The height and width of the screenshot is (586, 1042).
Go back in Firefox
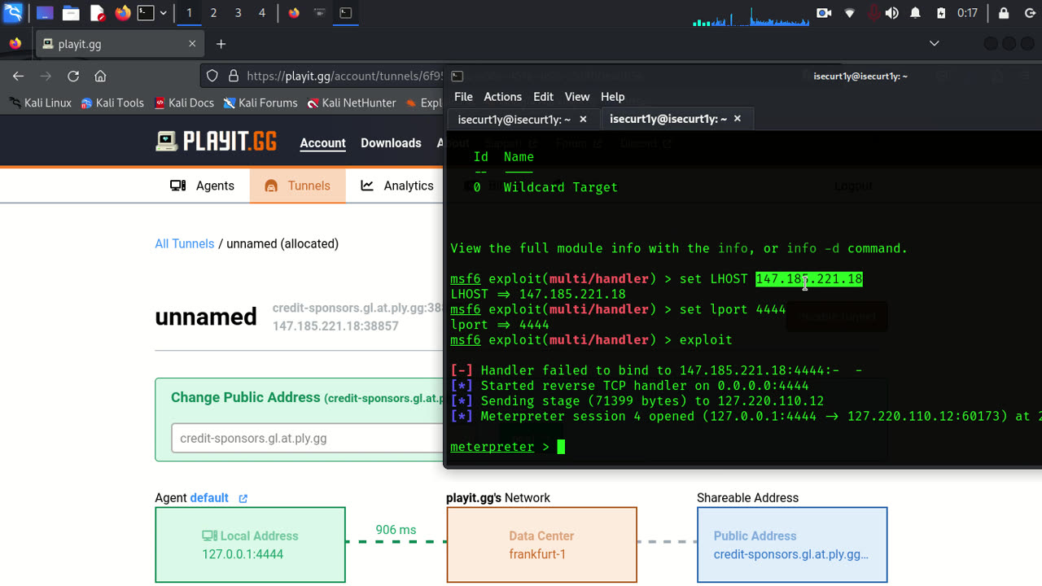pos(18,76)
